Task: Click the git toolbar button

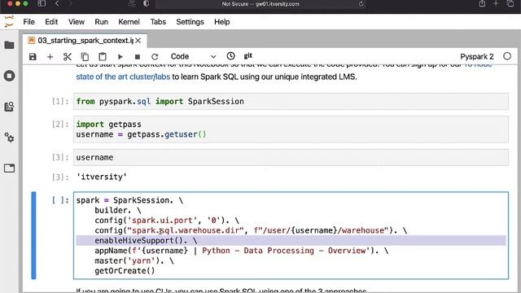Action: click(247, 56)
